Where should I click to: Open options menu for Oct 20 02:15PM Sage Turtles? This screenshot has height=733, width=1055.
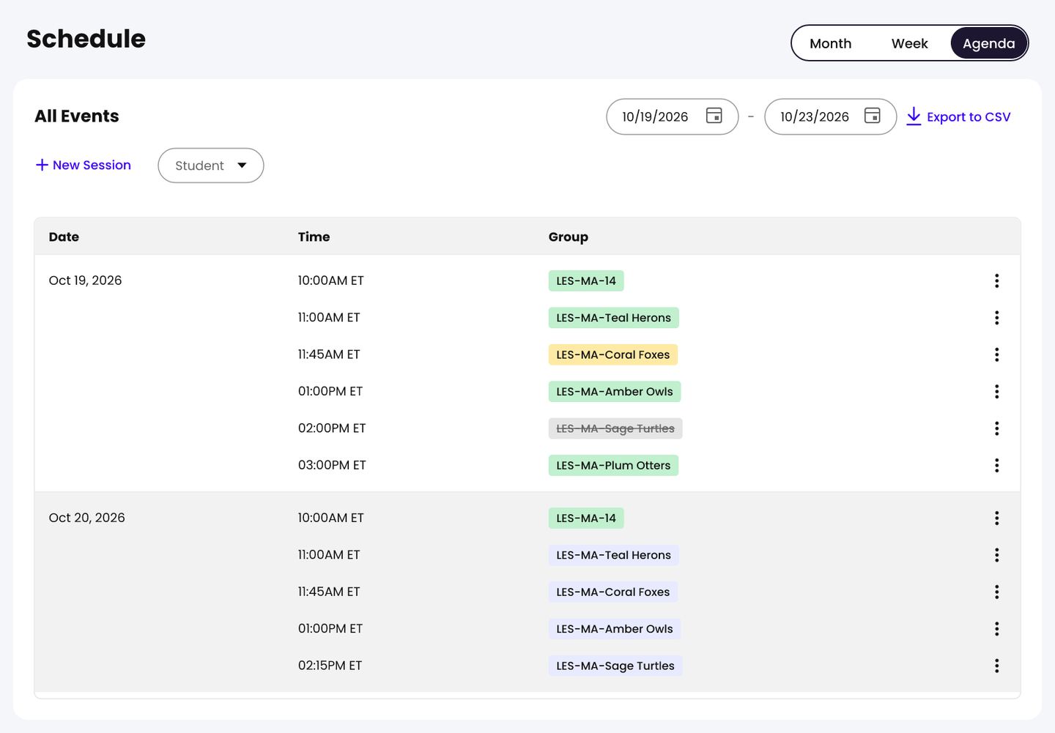point(996,666)
